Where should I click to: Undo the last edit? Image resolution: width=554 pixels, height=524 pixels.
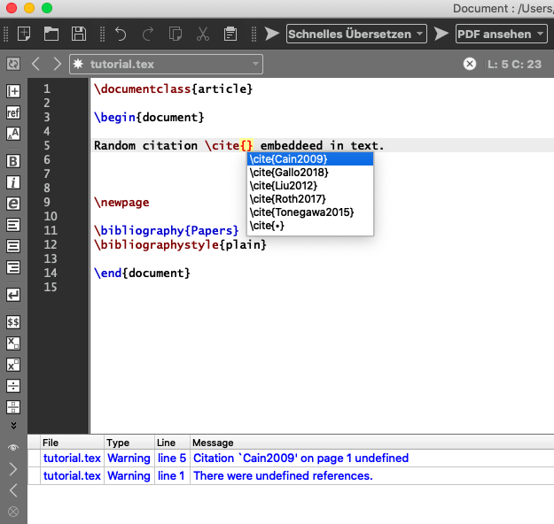[x=121, y=34]
